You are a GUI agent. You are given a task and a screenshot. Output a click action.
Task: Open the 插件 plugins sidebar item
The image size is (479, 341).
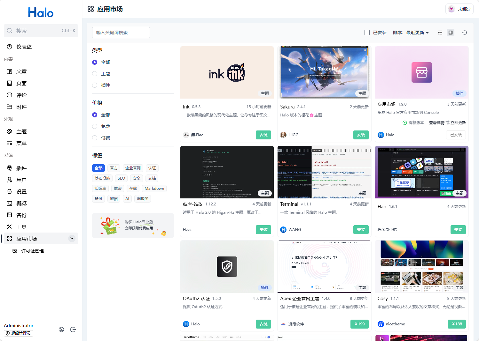21,168
